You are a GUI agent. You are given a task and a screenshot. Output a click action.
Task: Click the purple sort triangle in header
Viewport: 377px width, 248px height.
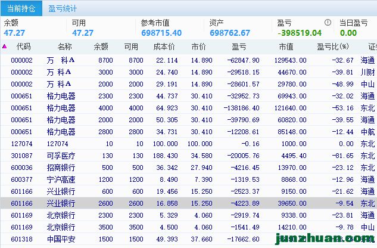point(5,46)
